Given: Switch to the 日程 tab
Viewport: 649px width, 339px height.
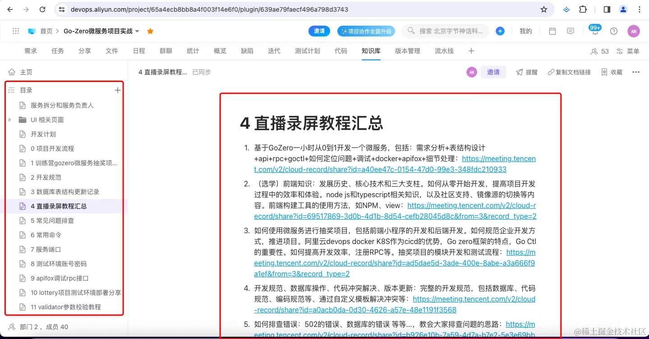Looking at the screenshot, I should (139, 51).
